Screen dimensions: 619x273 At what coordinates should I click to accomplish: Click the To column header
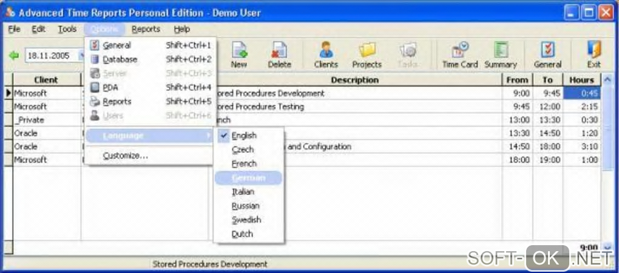click(547, 80)
